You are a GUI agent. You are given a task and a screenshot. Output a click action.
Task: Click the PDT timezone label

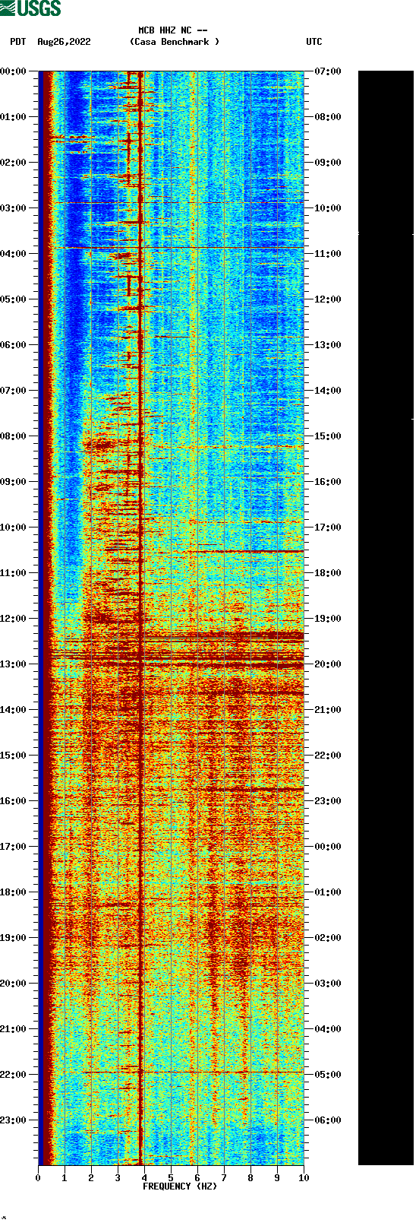coord(18,42)
